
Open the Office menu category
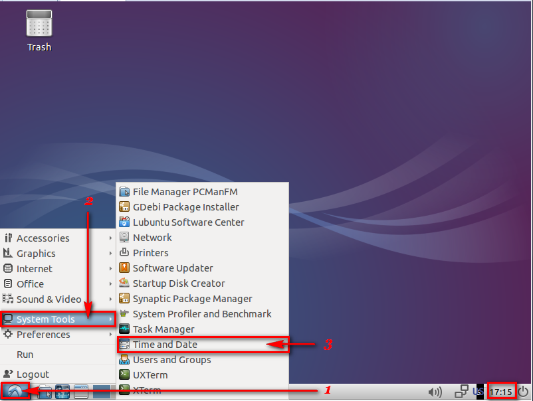point(58,284)
